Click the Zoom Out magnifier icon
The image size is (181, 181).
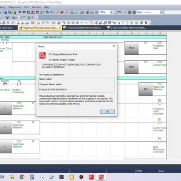[x=92, y=12]
